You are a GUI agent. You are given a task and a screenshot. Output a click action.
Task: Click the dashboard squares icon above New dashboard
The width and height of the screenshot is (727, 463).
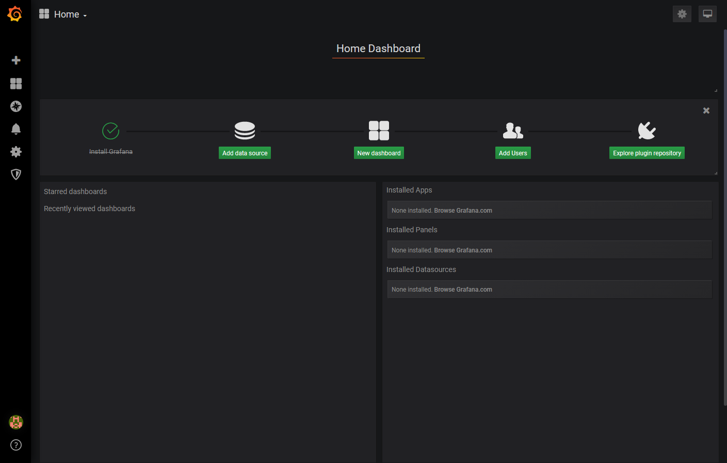(379, 131)
